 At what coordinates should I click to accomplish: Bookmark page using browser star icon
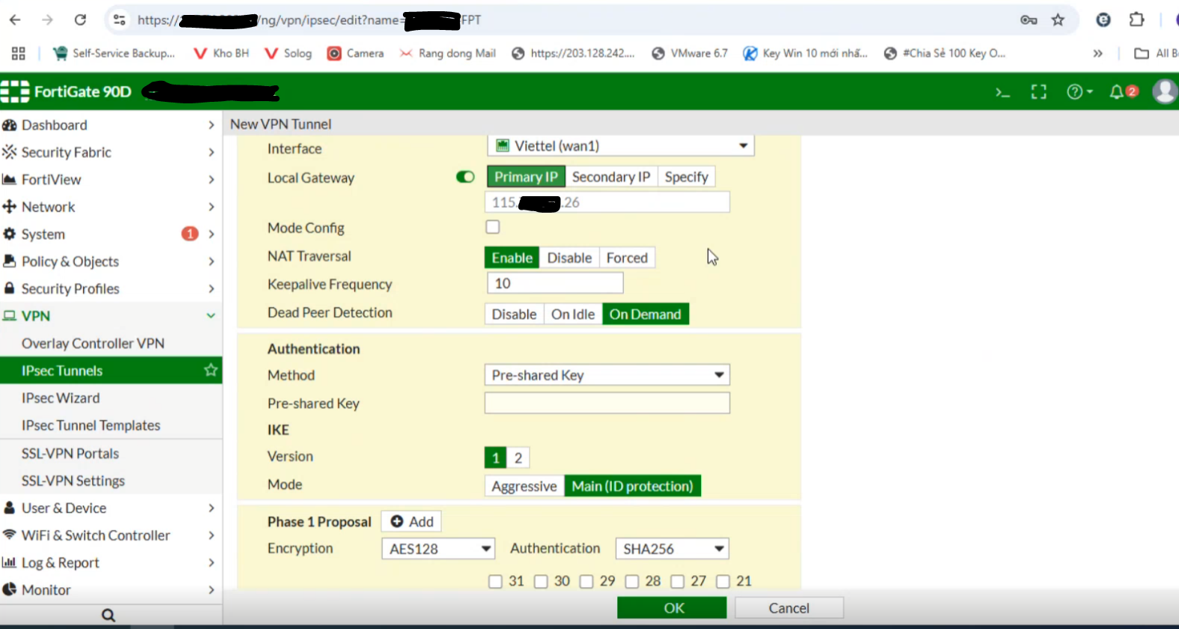[x=1058, y=20]
